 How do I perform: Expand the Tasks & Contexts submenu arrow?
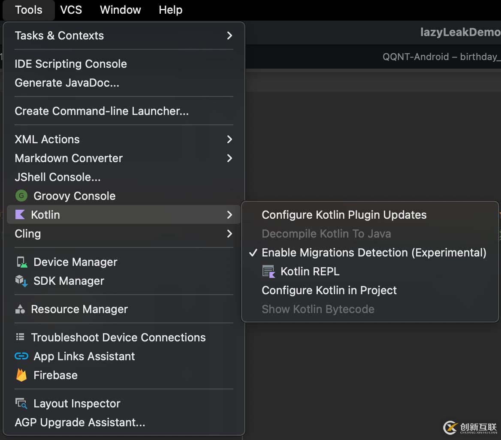click(x=229, y=36)
